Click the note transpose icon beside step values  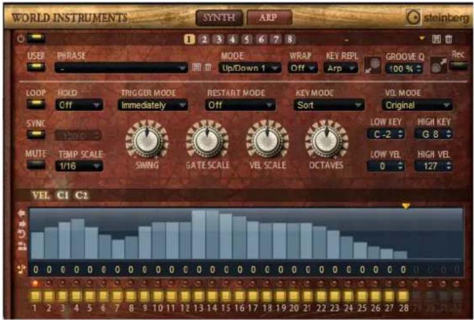[x=21, y=270]
